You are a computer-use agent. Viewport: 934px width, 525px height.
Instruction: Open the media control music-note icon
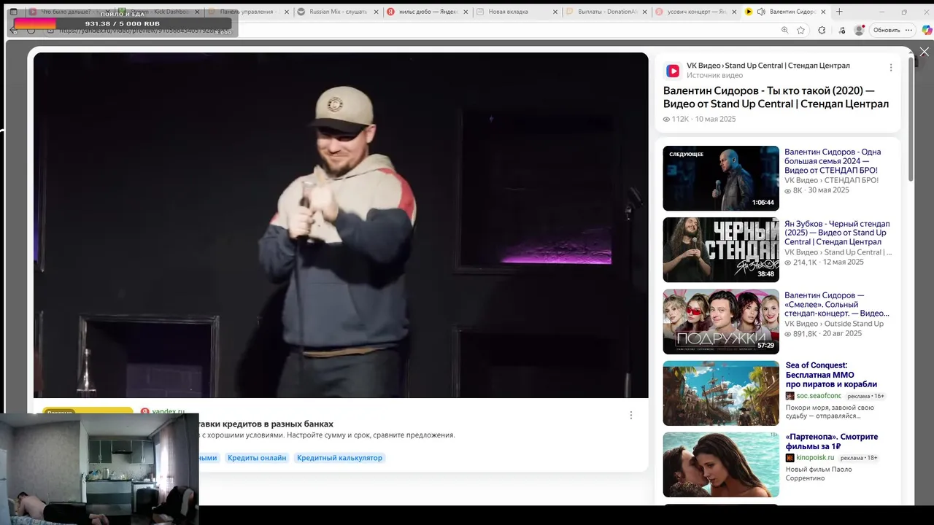[841, 30]
